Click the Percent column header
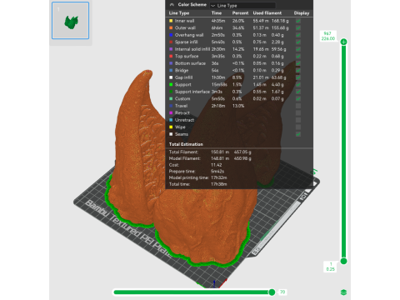 coord(240,13)
